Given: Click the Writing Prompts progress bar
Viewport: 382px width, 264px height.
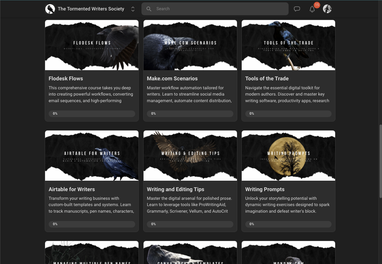Looking at the screenshot, I should (288, 224).
